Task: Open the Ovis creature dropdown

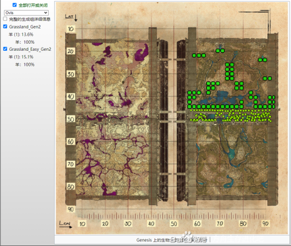Action: click(x=26, y=13)
